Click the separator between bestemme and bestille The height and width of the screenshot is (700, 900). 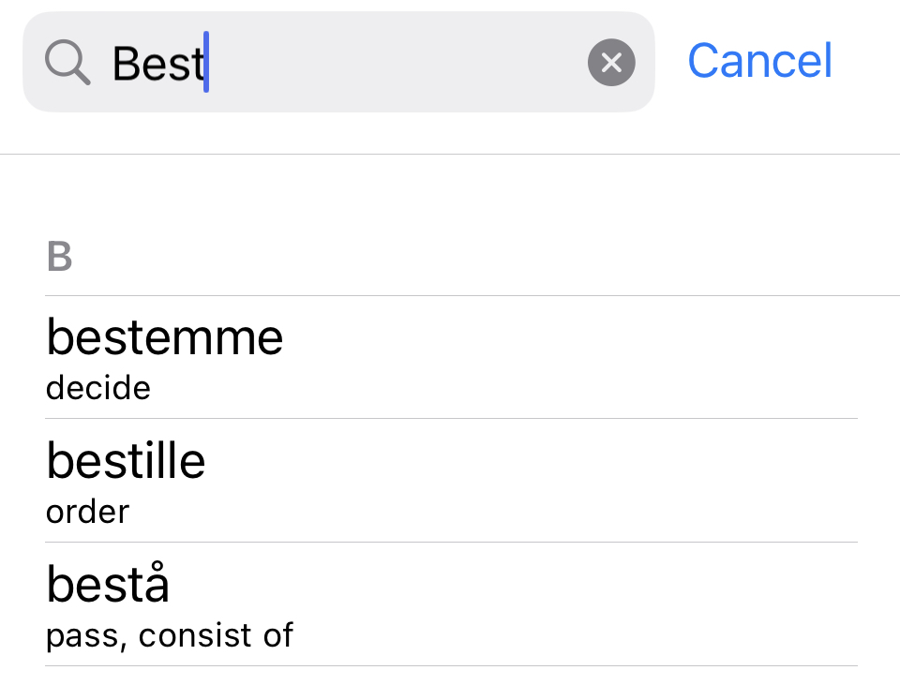(450, 419)
